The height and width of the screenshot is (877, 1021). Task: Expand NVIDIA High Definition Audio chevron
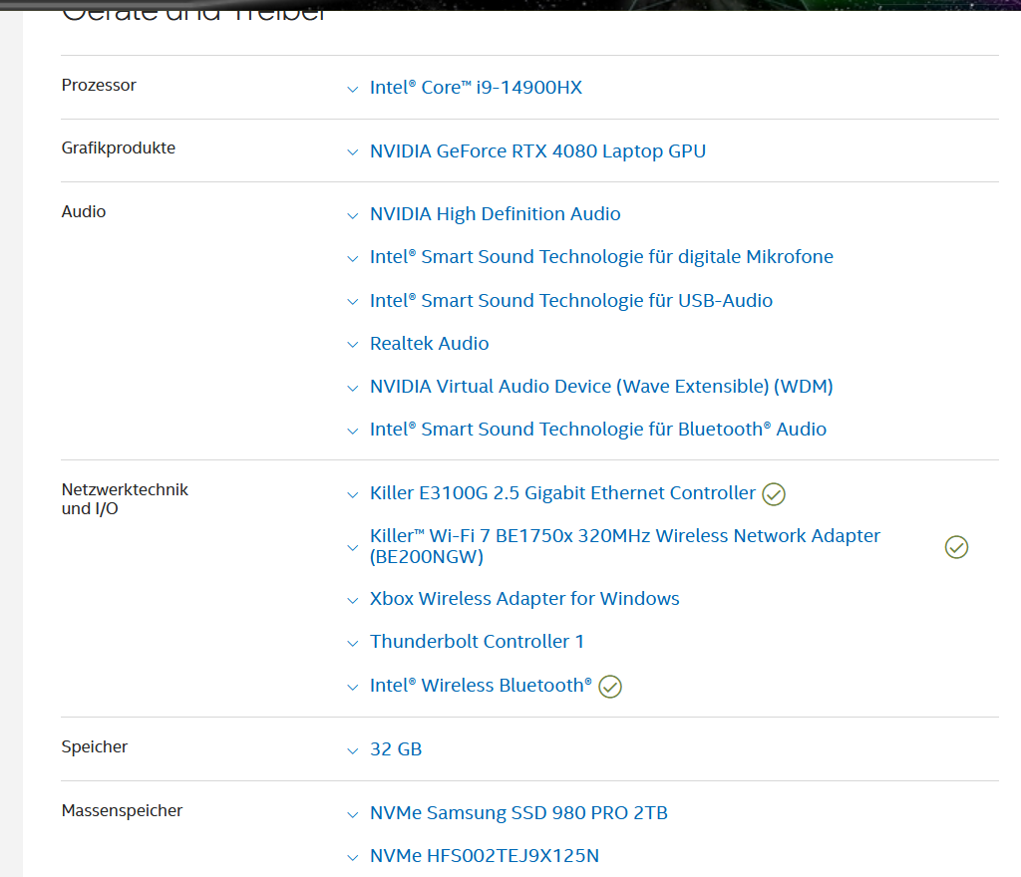(x=352, y=215)
